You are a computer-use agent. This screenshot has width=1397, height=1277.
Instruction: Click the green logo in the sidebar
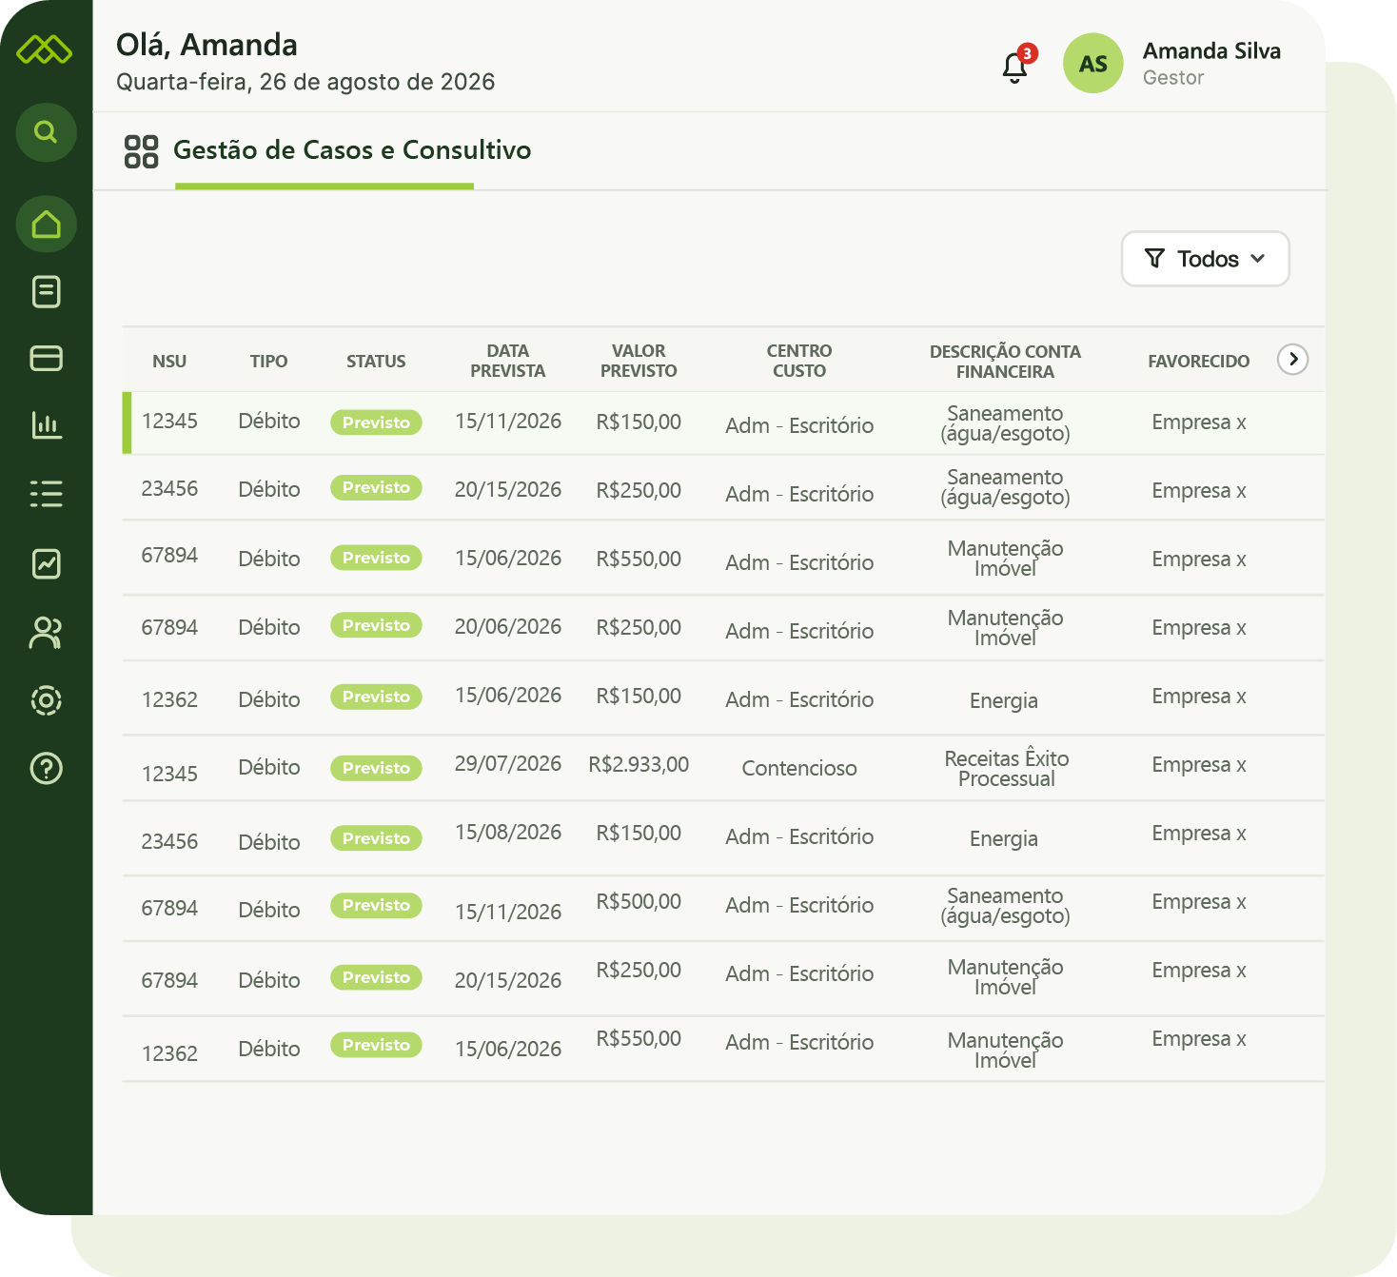pyautogui.click(x=45, y=49)
